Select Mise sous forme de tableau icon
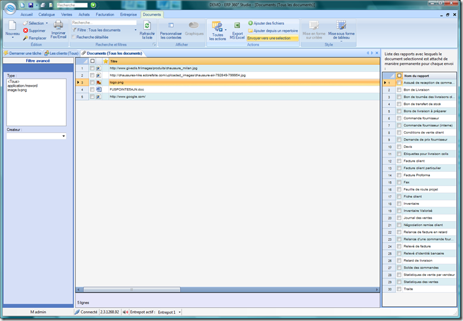 point(341,26)
